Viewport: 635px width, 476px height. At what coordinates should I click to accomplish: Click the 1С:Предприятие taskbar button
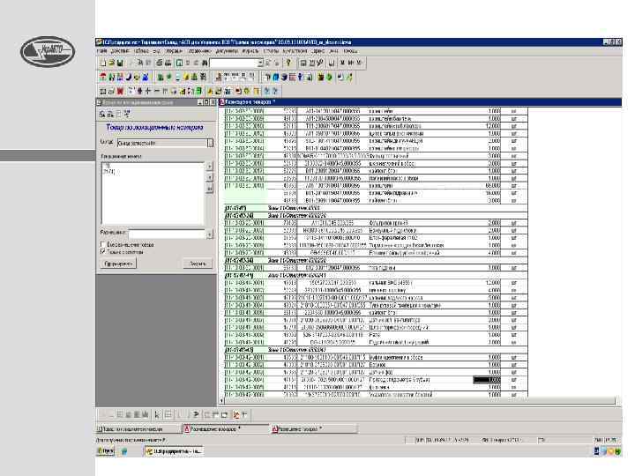(174, 451)
